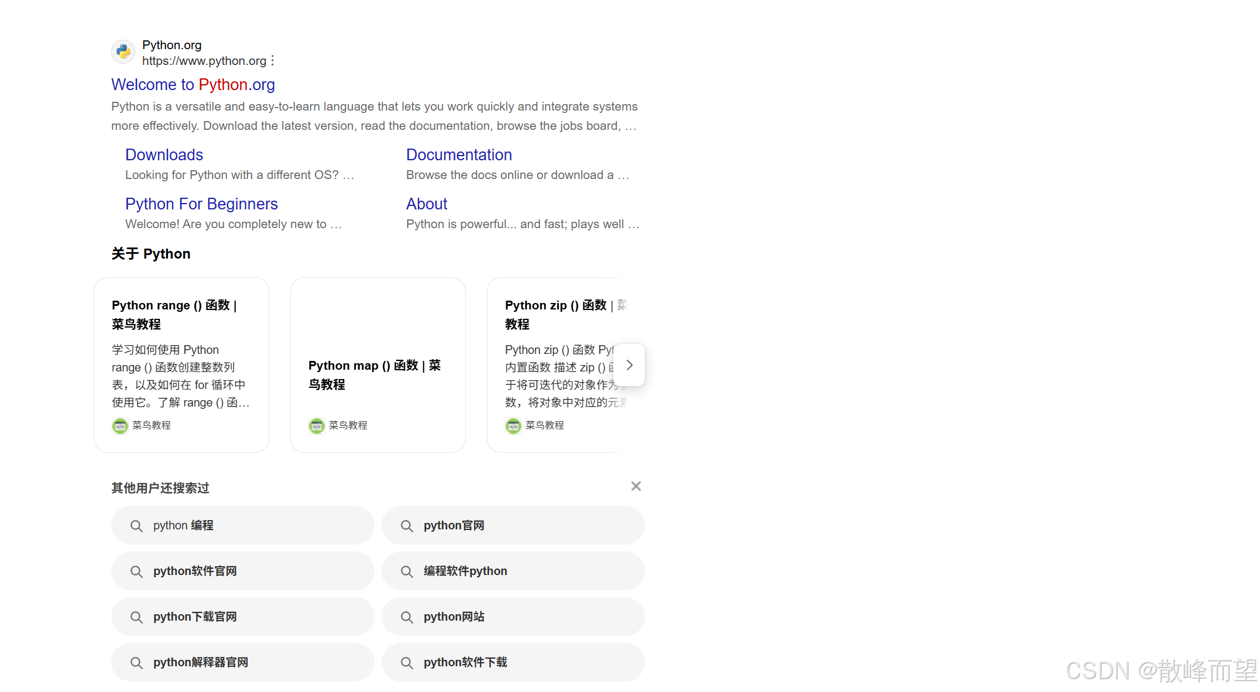The height and width of the screenshot is (692, 1260).
Task: Click the Python.org favicon logo
Action: point(123,52)
